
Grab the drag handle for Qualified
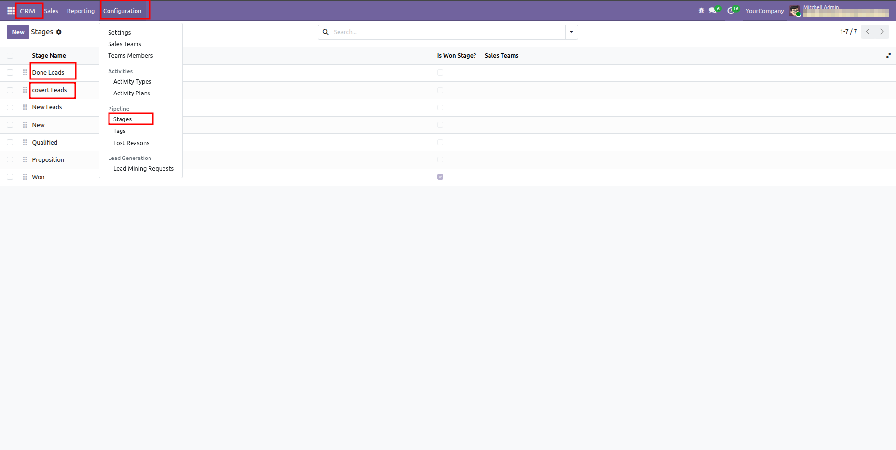25,142
